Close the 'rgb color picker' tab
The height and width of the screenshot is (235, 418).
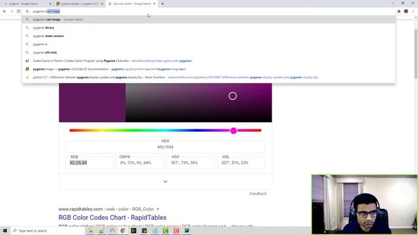point(154,4)
